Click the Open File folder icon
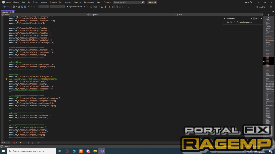 [x=19, y=7]
